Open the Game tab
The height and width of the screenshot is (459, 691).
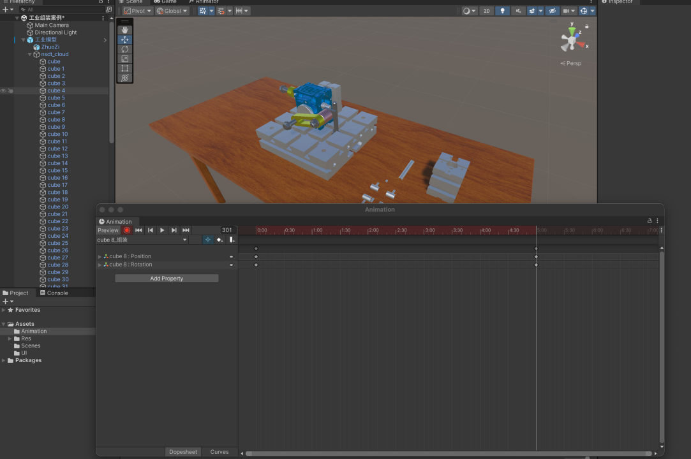165,2
